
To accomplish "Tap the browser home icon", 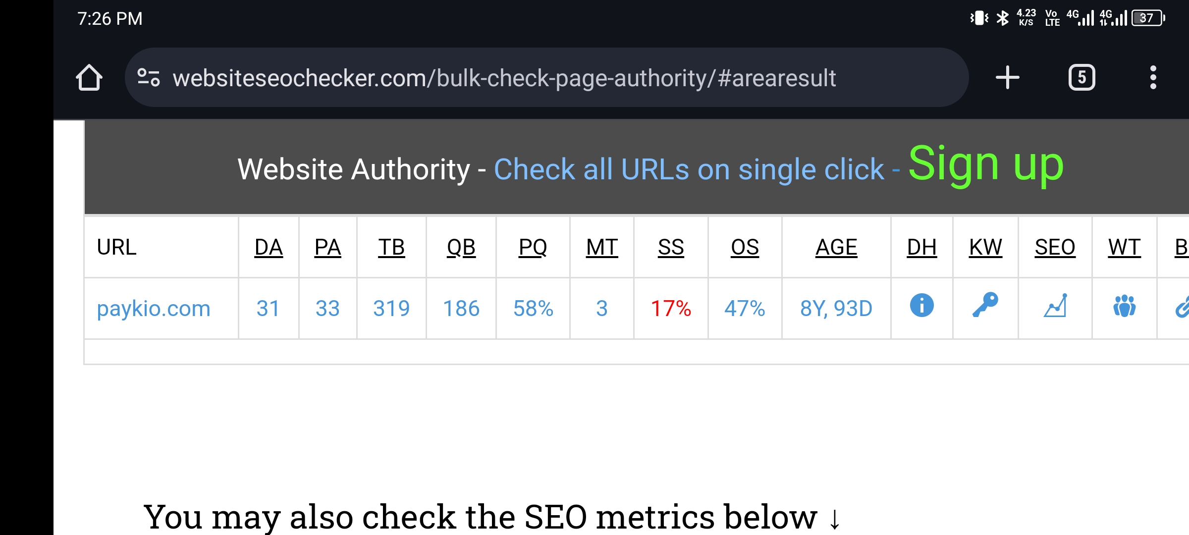I will [89, 78].
